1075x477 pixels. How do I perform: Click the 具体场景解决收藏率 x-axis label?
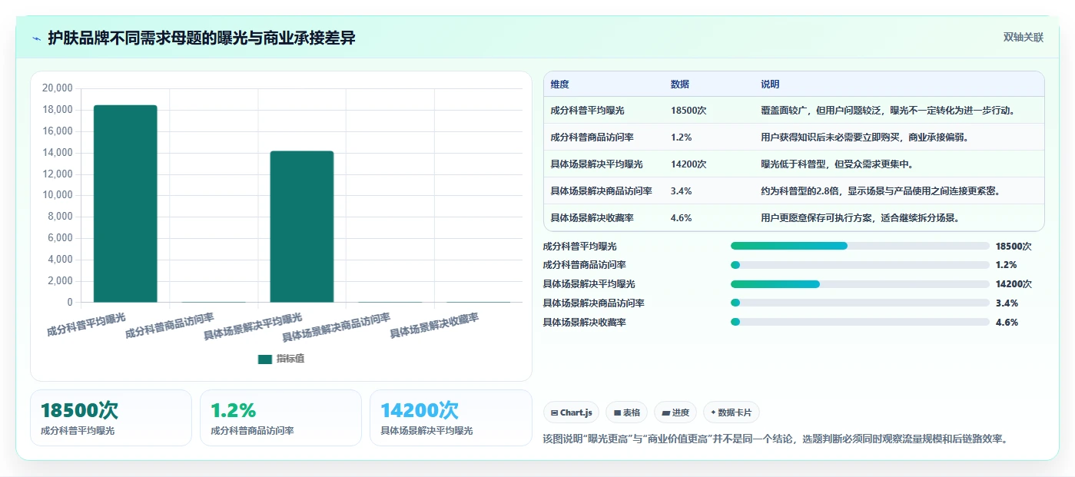coord(434,326)
